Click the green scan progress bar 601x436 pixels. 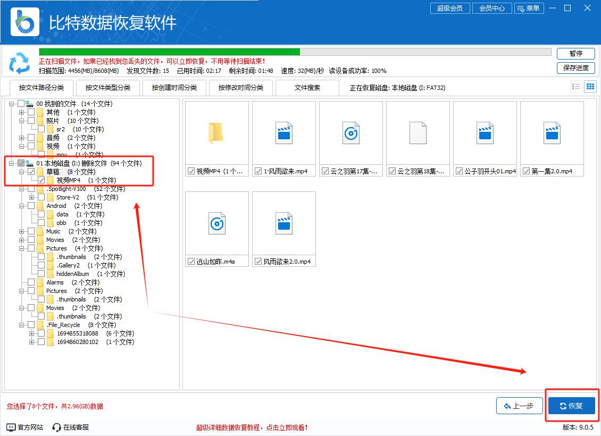(x=169, y=52)
